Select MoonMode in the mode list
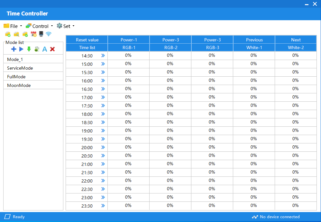Viewport: 321px width, 222px height. click(x=33, y=85)
